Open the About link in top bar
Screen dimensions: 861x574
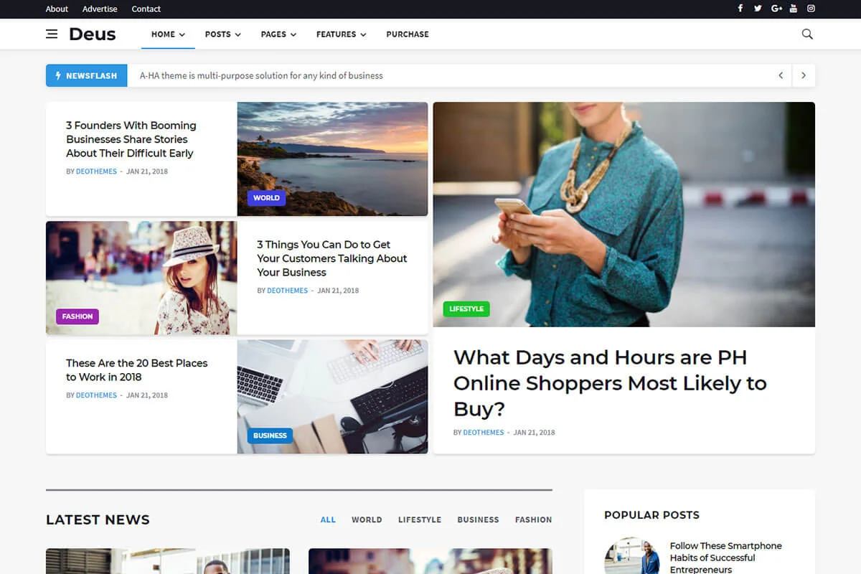click(57, 9)
